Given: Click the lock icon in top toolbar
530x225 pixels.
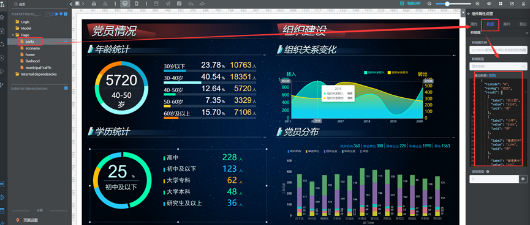Looking at the screenshot, I should point(94,4).
